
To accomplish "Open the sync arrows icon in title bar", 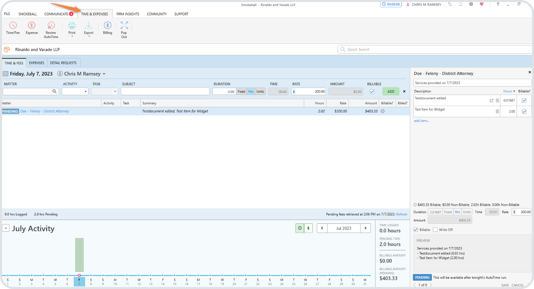I will coord(450,4).
